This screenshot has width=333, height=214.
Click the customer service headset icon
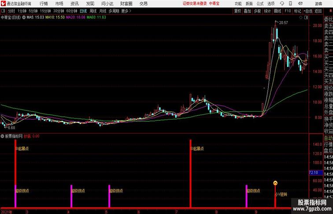(282, 4)
